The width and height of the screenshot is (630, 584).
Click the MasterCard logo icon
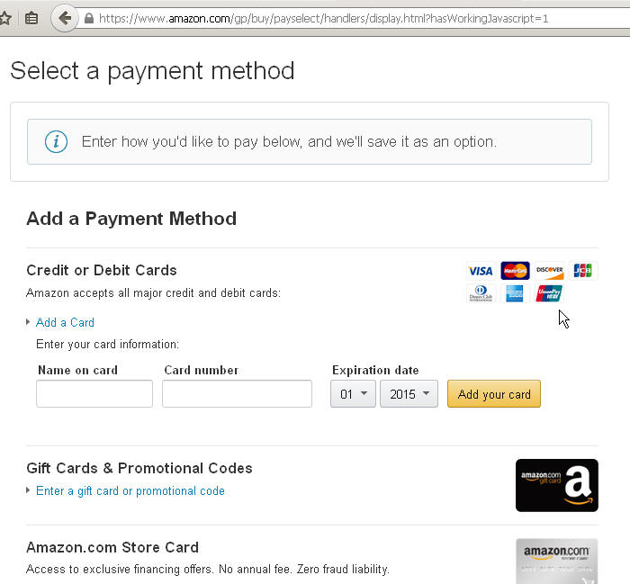(x=515, y=271)
